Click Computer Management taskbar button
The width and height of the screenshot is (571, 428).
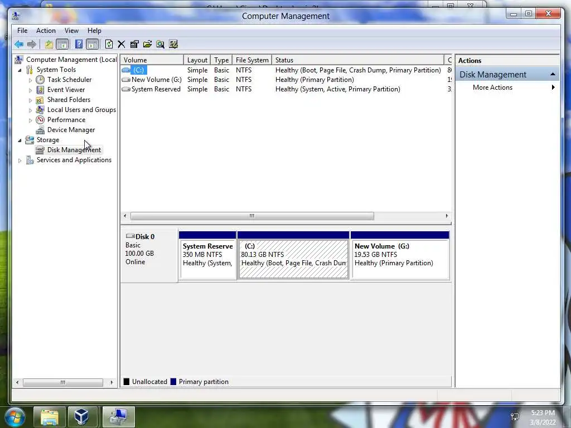[119, 417]
